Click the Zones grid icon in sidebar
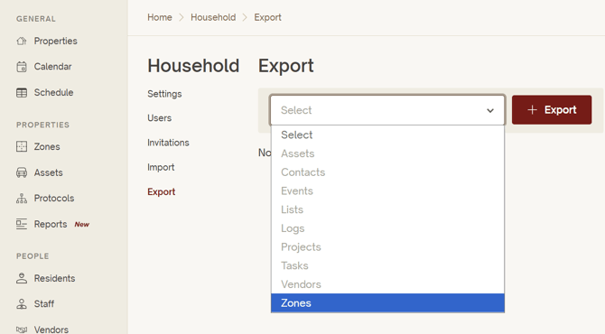The width and height of the screenshot is (605, 334). 22,146
